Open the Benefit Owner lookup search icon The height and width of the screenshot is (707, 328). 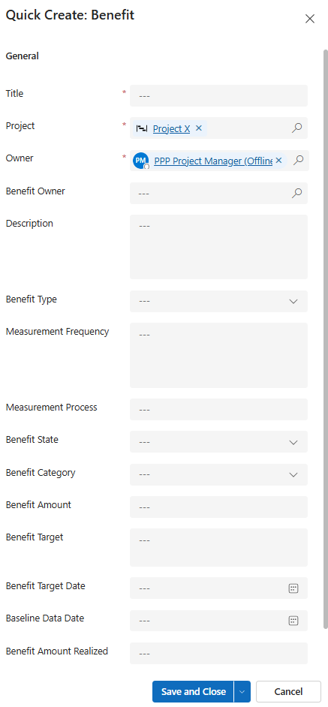click(296, 193)
